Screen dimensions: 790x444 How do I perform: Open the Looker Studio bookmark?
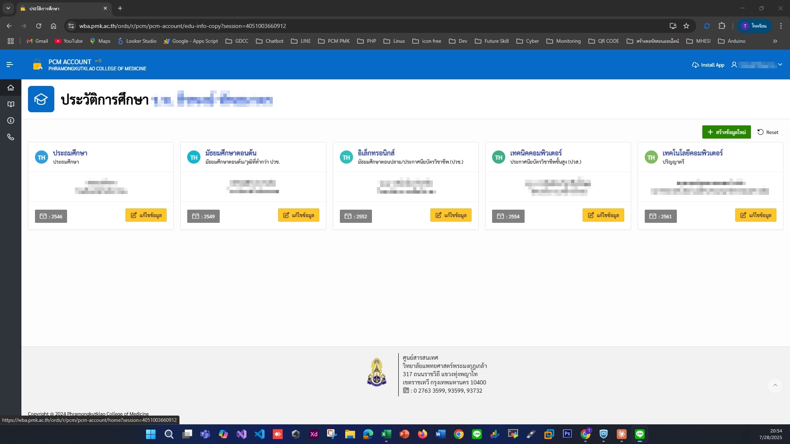[x=137, y=41]
